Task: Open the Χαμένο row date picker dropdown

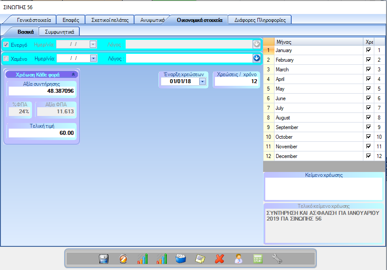Action: [x=93, y=58]
